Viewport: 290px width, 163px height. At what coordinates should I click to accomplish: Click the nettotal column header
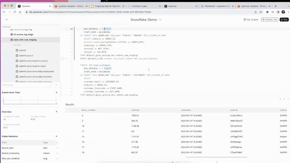click(x=135, y=110)
